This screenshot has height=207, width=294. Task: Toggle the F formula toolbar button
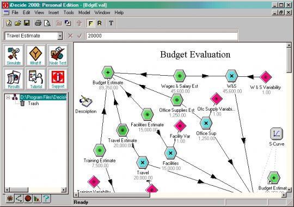point(90,23)
